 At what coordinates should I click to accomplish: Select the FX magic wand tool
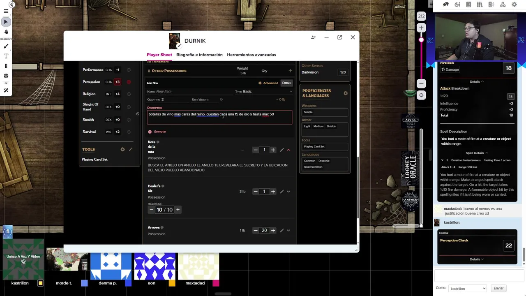click(x=6, y=90)
